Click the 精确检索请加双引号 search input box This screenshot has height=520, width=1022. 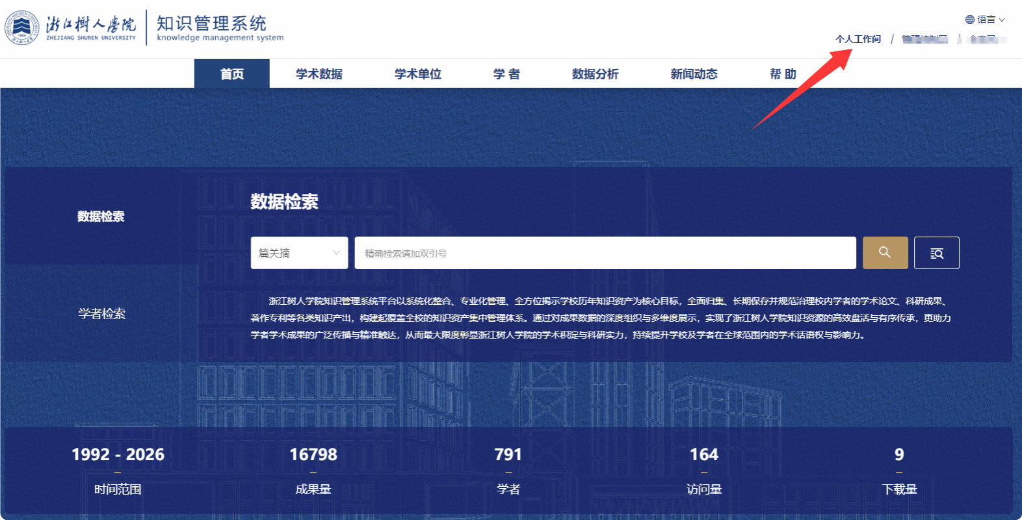(x=605, y=253)
